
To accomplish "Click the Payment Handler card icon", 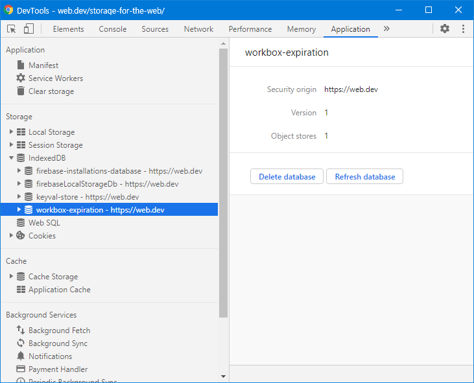I will coord(21,369).
